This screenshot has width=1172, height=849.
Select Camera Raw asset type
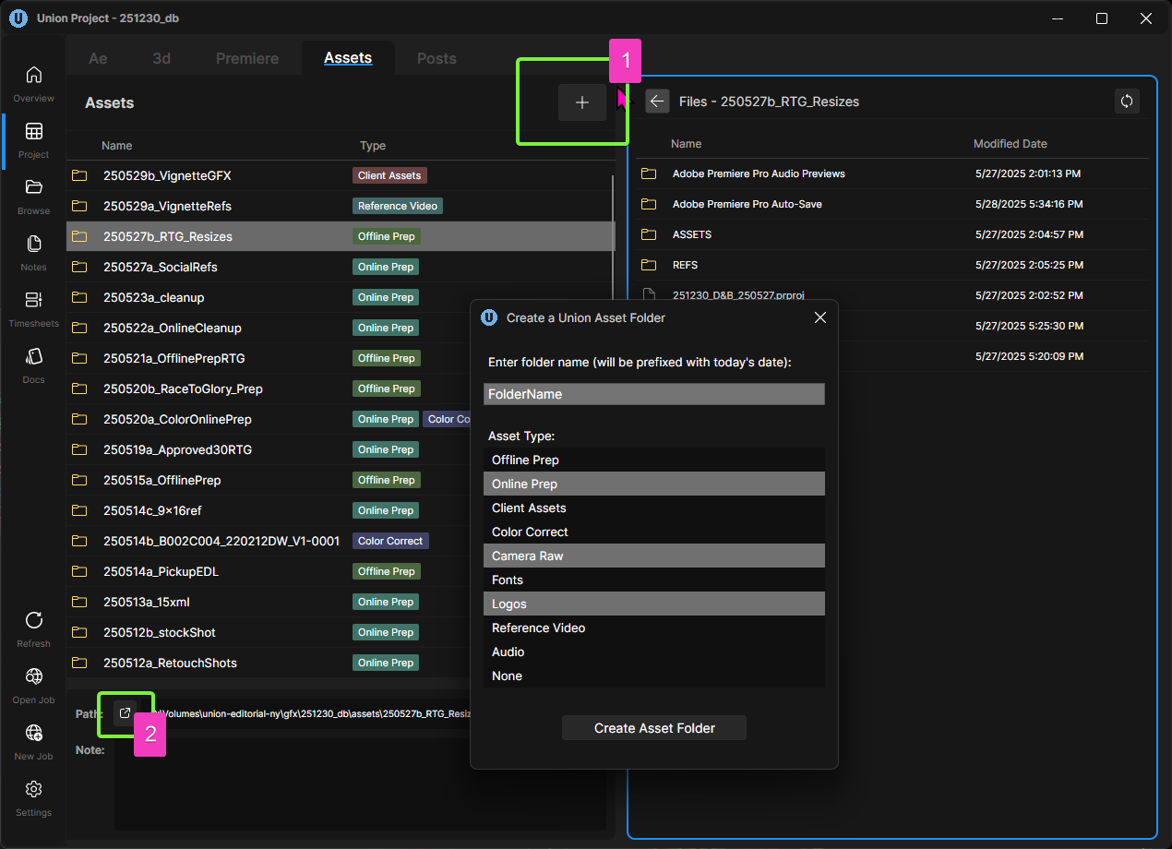pyautogui.click(x=654, y=556)
